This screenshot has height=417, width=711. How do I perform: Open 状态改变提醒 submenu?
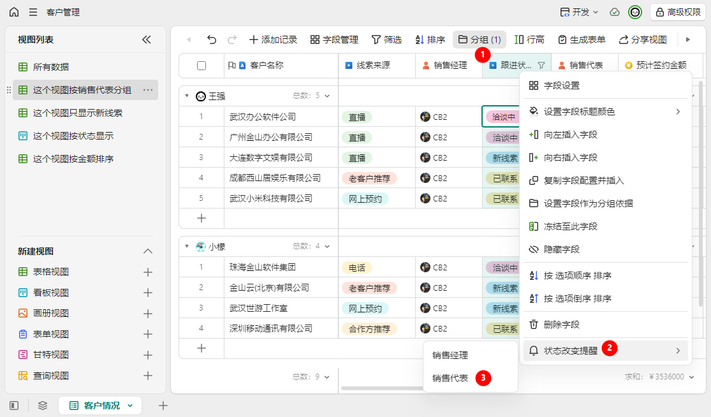click(x=606, y=351)
